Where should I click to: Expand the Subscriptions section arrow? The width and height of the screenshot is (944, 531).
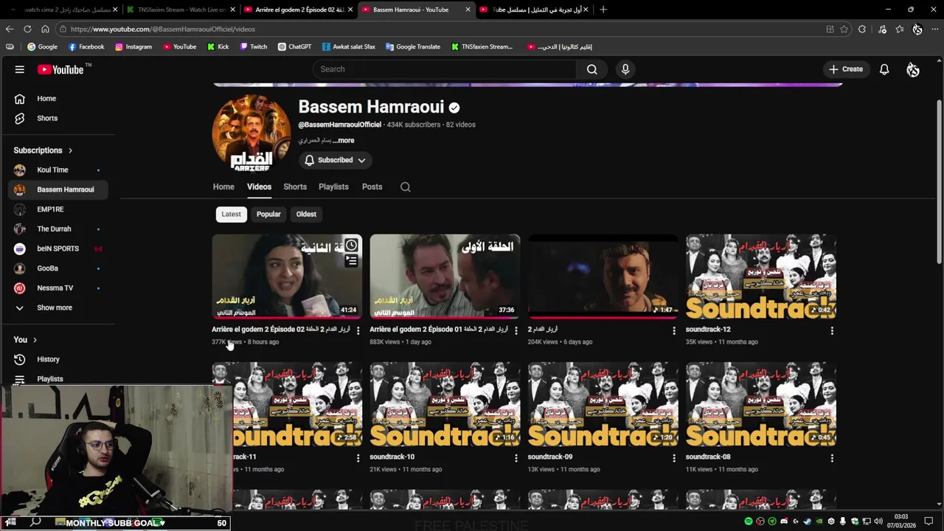point(70,150)
